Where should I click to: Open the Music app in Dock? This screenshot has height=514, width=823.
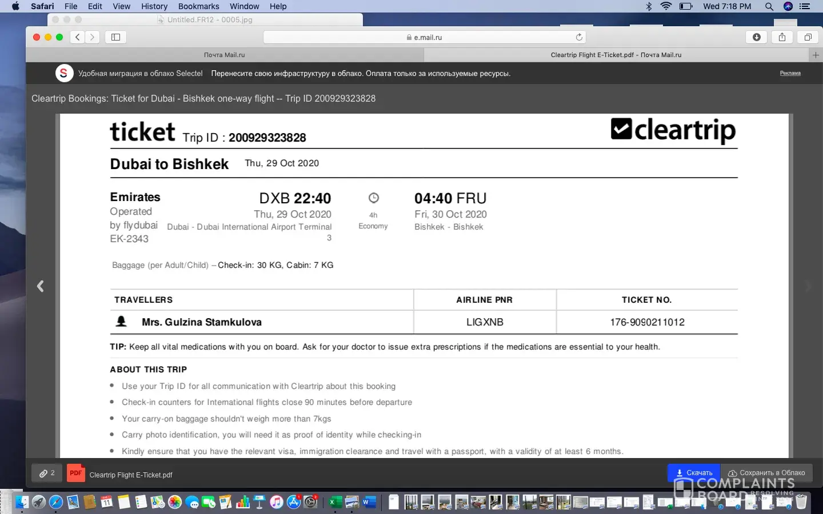[x=277, y=502]
